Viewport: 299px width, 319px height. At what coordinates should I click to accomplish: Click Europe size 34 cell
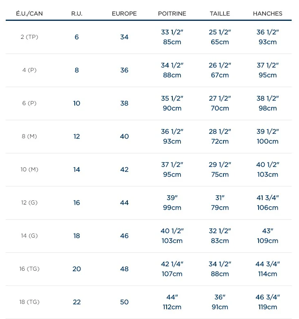[x=124, y=37]
